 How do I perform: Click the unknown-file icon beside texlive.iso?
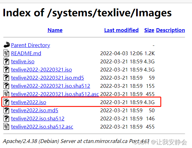(6, 61)
